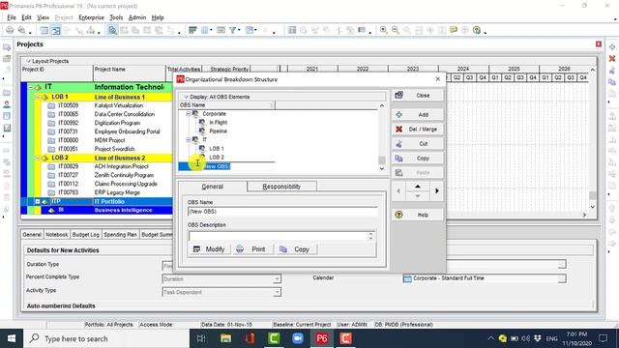Click in the OBS Name input field
This screenshot has width=619, height=348.
[x=282, y=212]
